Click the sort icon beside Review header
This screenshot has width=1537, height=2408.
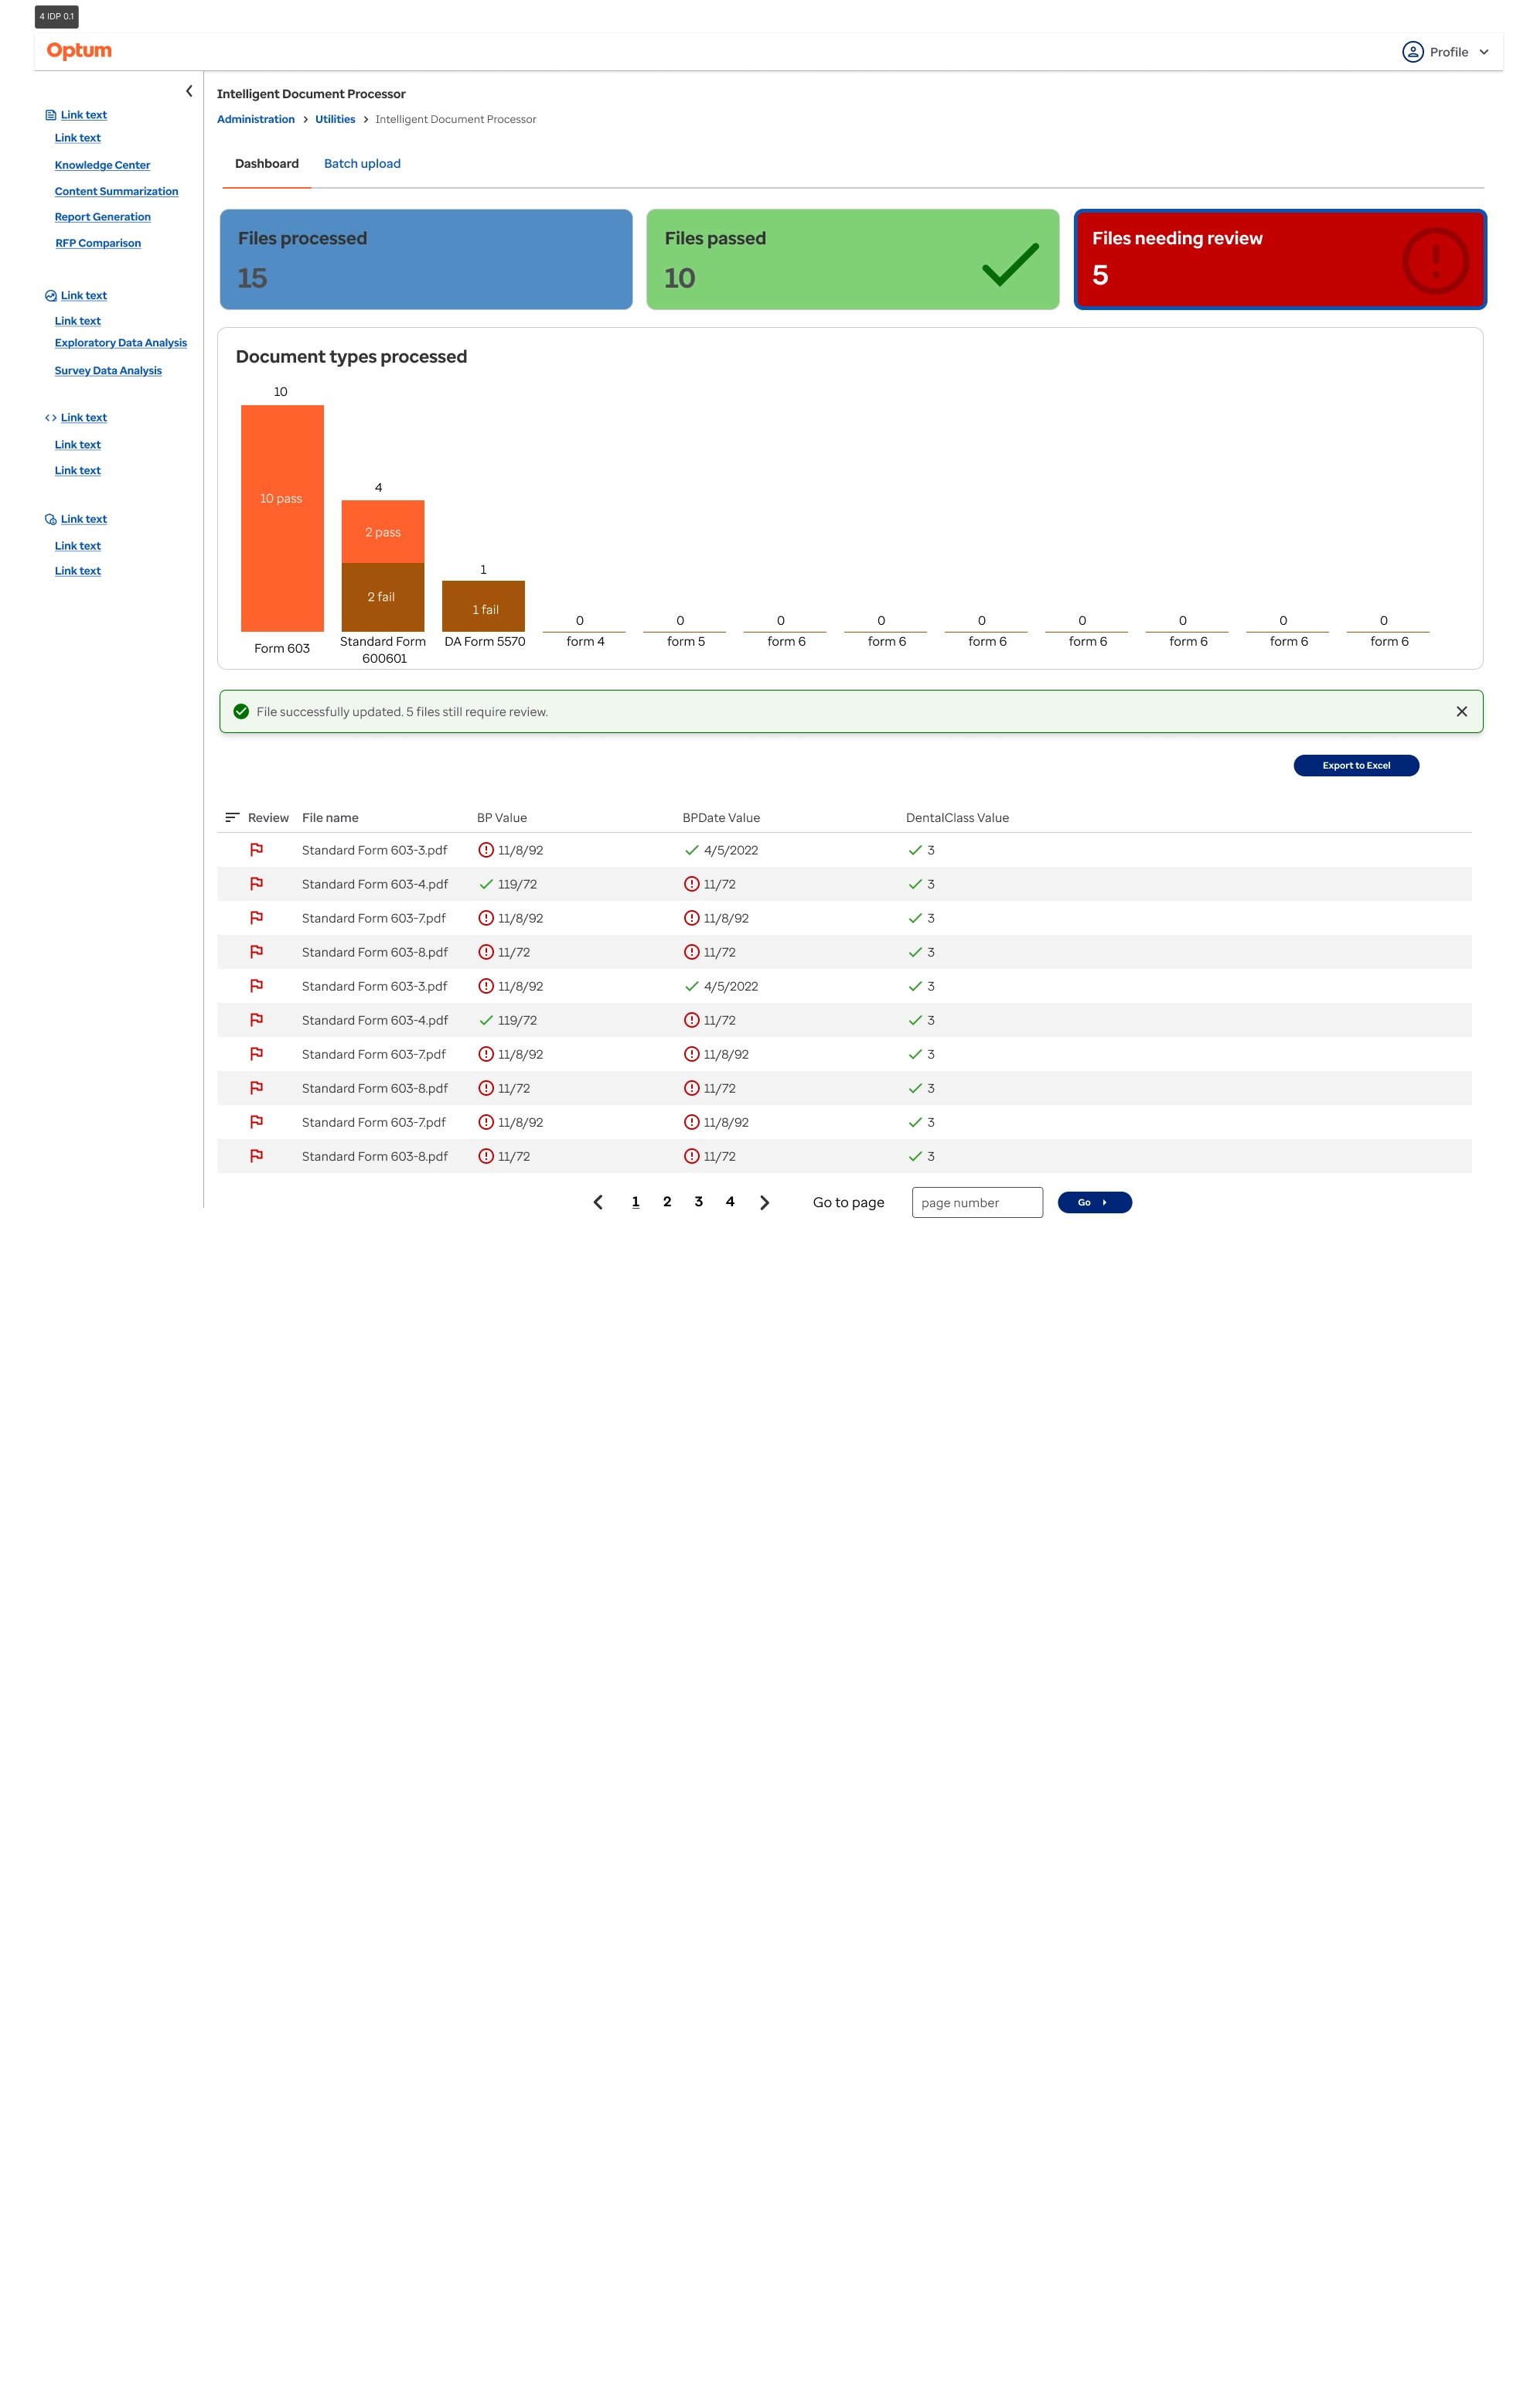[232, 817]
